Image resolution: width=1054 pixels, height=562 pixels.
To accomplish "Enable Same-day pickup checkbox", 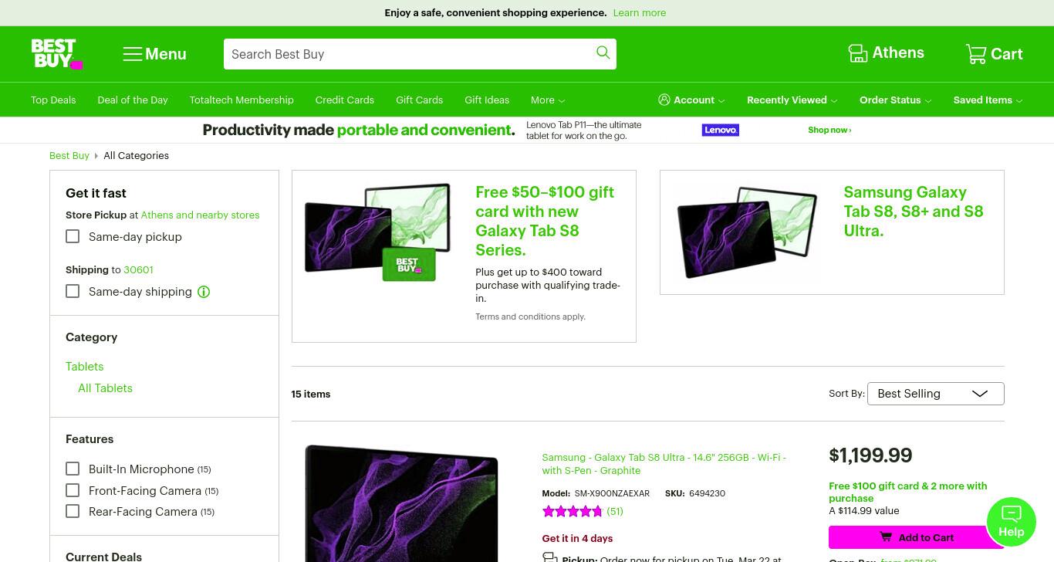I will click(73, 236).
